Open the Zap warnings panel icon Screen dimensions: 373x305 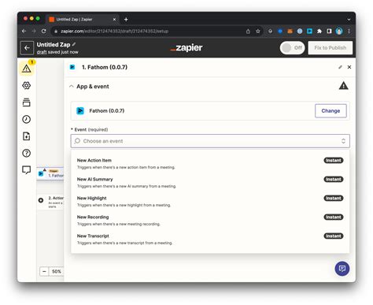pyautogui.click(x=27, y=69)
